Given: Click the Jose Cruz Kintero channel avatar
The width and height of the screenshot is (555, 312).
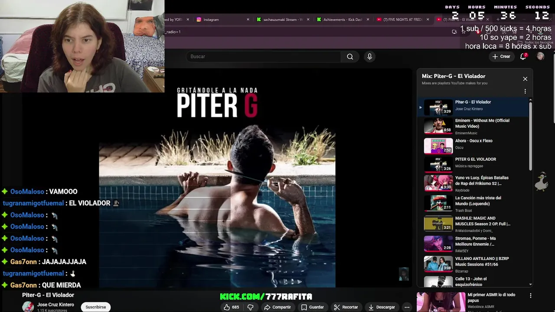Looking at the screenshot, I should (28, 306).
